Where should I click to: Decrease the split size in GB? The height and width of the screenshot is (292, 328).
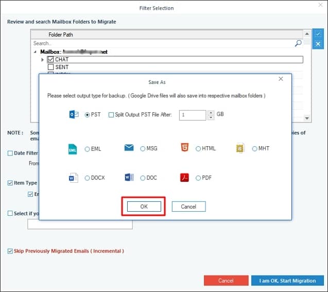(x=211, y=117)
